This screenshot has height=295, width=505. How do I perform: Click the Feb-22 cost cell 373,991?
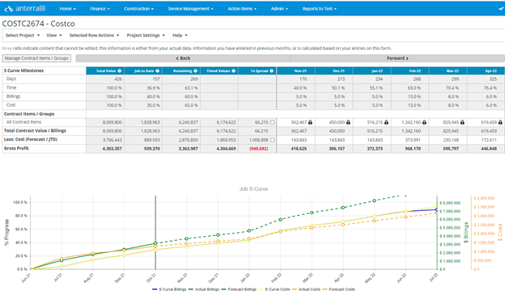tap(410, 140)
